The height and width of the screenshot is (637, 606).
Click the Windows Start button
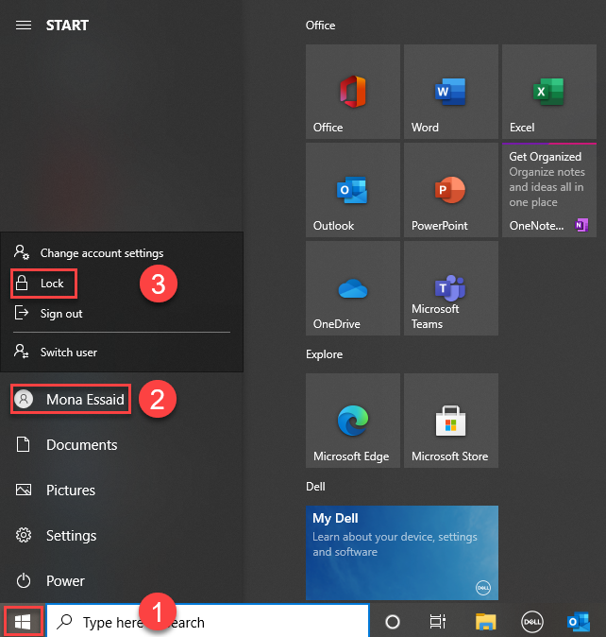[23, 621]
